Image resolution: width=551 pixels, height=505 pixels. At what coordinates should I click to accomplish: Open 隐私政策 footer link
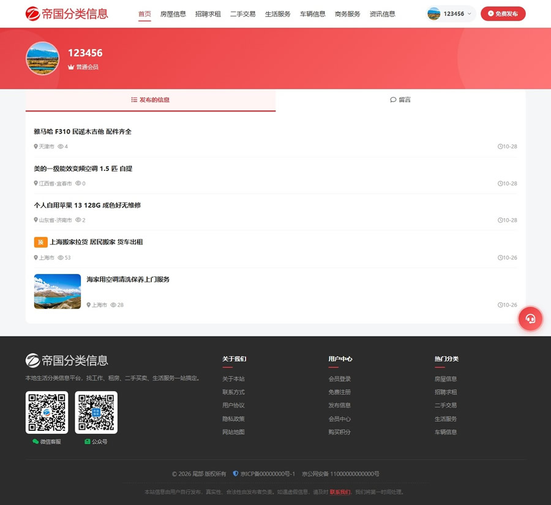(x=233, y=419)
